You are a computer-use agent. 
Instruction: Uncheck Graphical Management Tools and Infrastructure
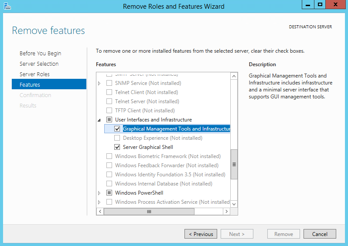tap(117, 129)
